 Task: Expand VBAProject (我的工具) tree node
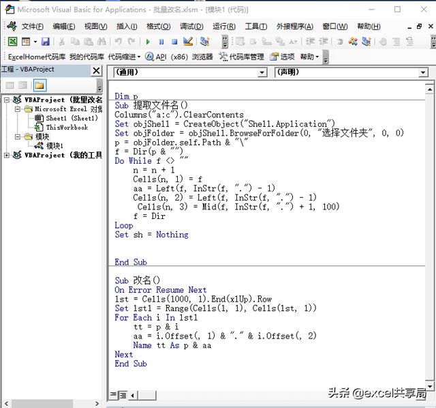[7, 155]
